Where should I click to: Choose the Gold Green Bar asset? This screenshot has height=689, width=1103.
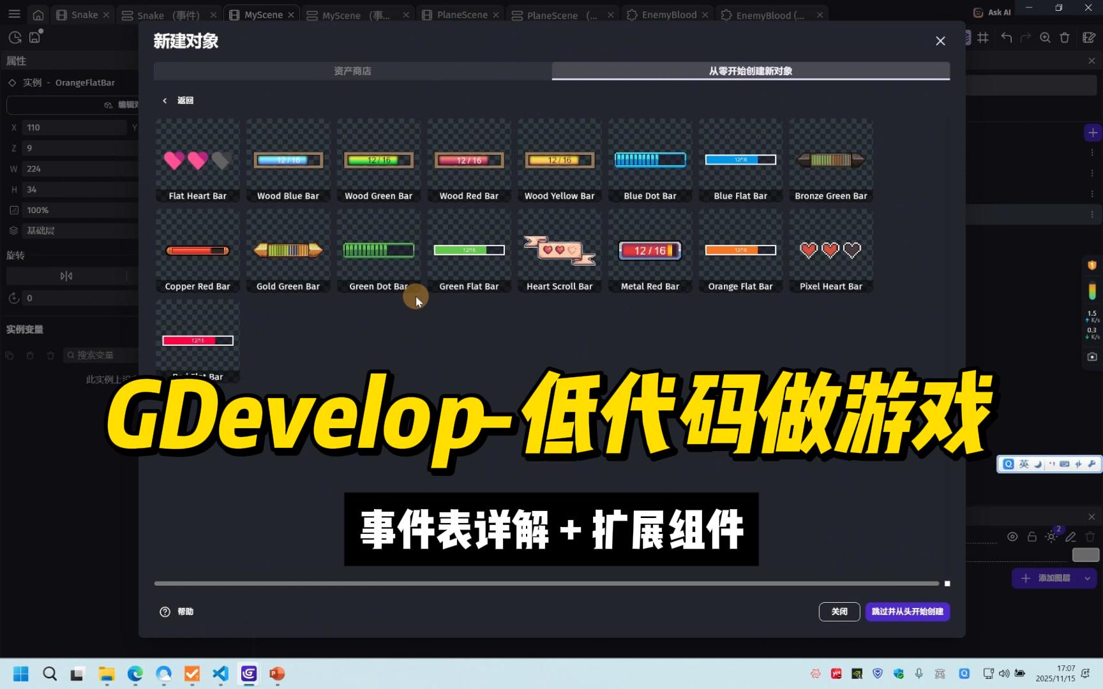(288, 251)
